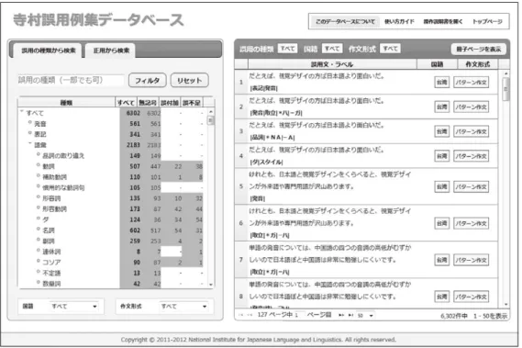Click the bullet icon beside 補助動詞
This screenshot has width=522, height=348.
pyautogui.click(x=39, y=175)
